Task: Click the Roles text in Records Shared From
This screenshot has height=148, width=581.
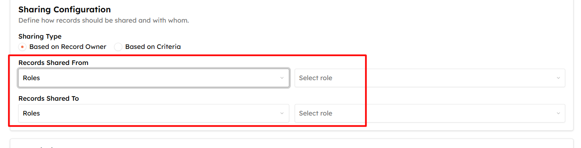Action: click(x=31, y=78)
